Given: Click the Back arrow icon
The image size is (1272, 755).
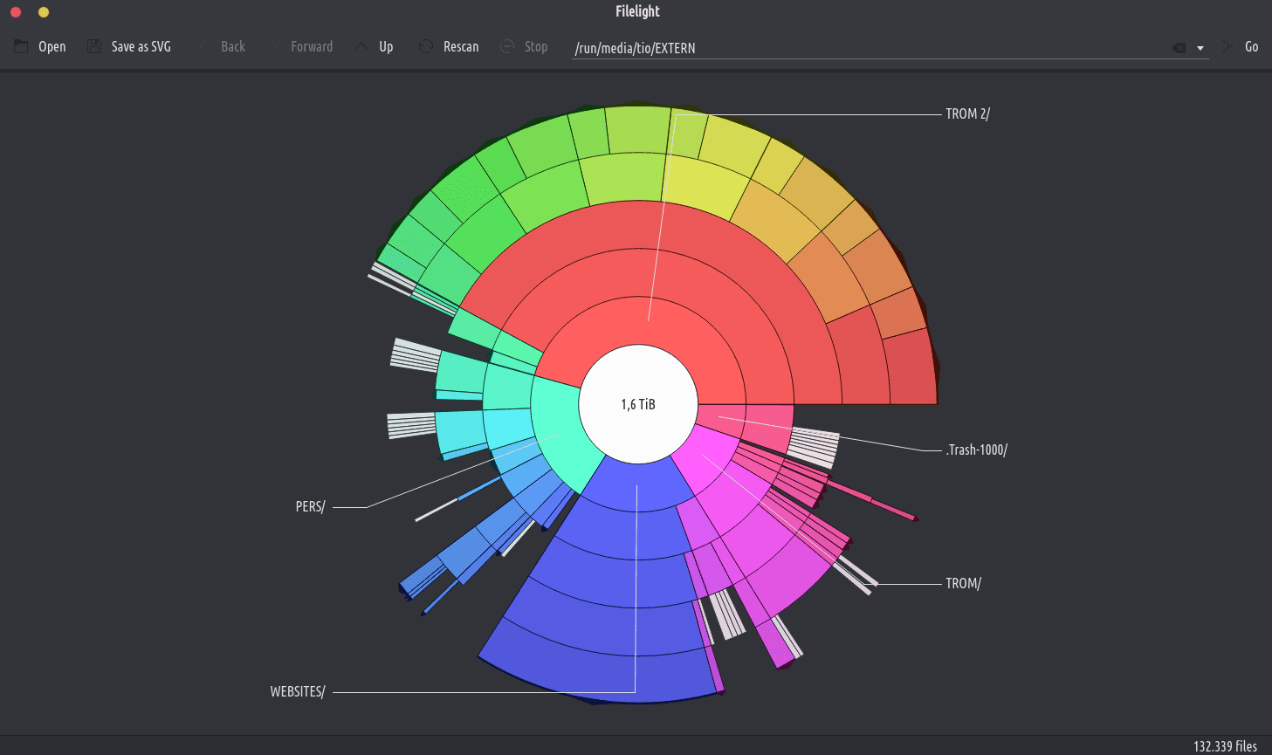Looking at the screenshot, I should [205, 47].
